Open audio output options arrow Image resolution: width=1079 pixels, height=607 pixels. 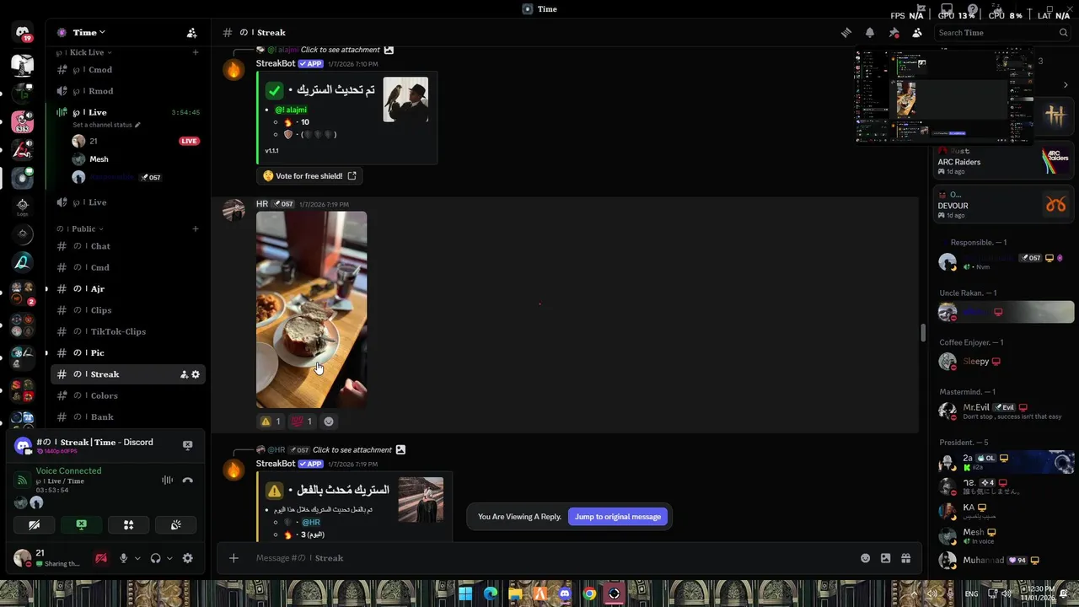click(169, 558)
